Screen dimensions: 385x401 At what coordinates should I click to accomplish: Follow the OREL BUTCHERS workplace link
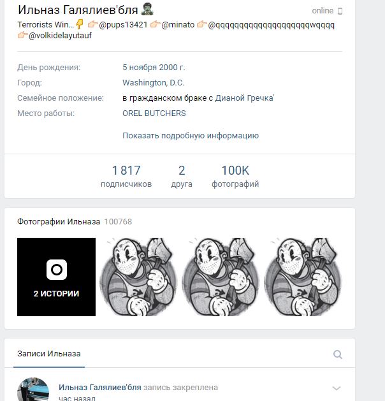pos(154,113)
